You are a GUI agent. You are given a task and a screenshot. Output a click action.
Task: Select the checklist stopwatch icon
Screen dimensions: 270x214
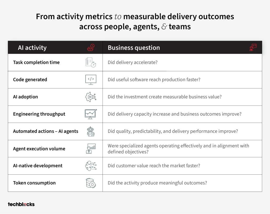pyautogui.click(x=91, y=62)
